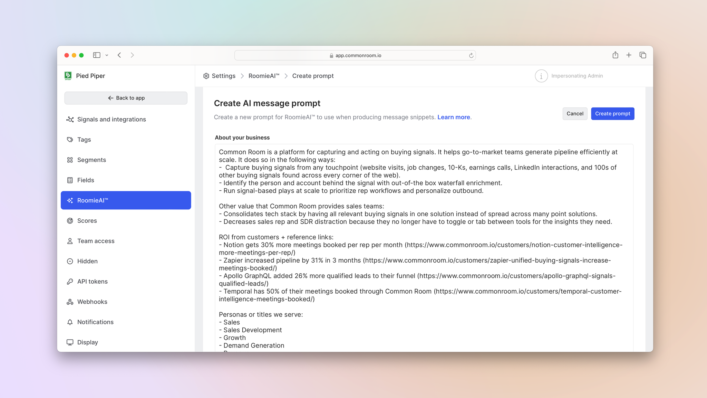Click inside About your business text area
Screen dimensions: 707x398
tap(424, 242)
